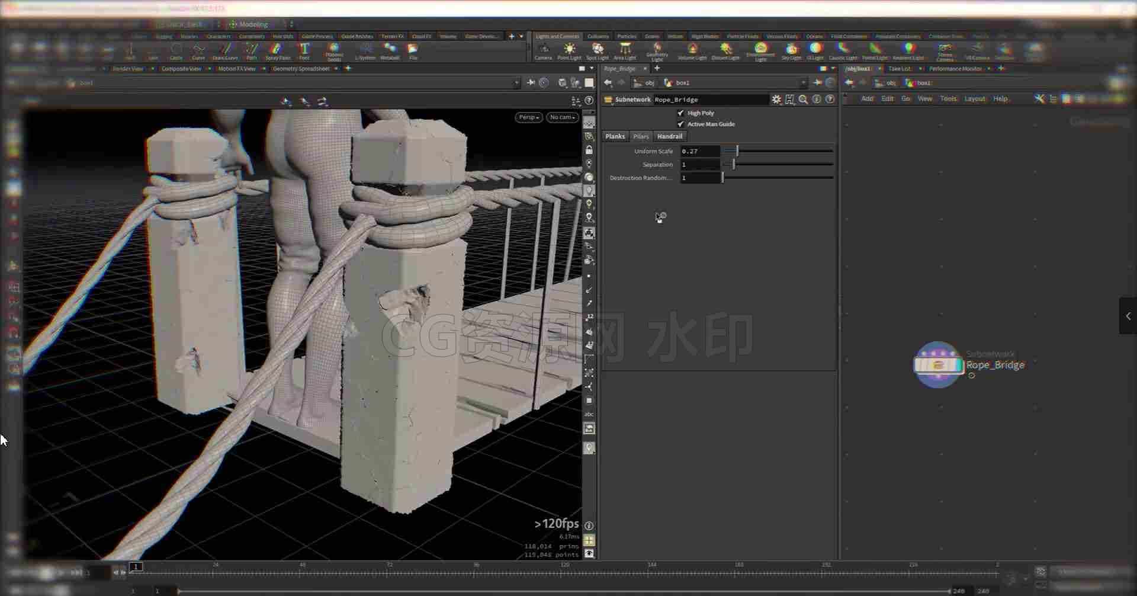Toggle the Active Man Guide checkbox

point(680,124)
